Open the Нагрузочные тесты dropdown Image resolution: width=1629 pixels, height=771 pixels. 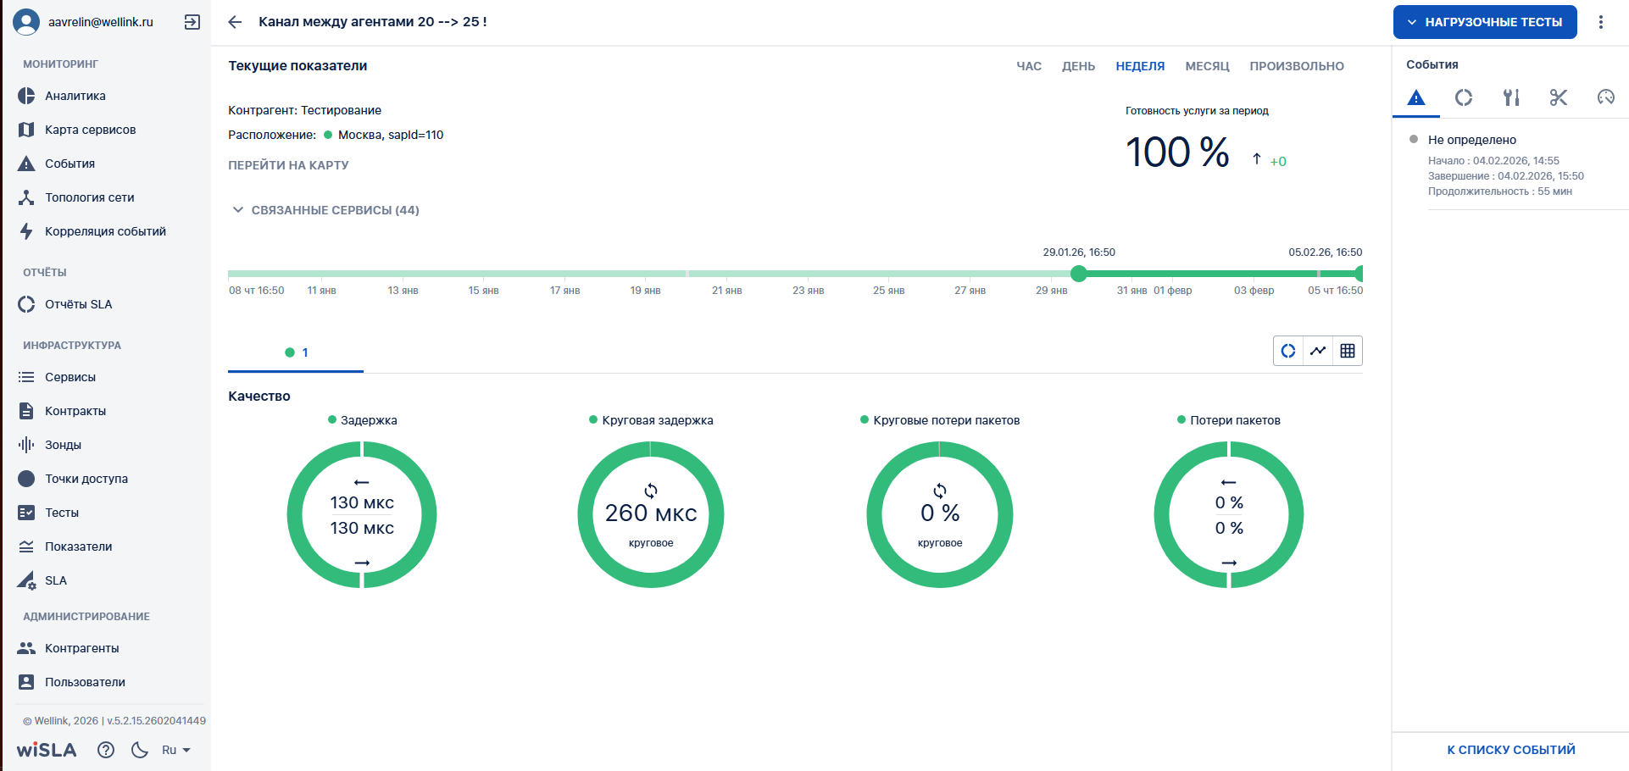click(1484, 22)
